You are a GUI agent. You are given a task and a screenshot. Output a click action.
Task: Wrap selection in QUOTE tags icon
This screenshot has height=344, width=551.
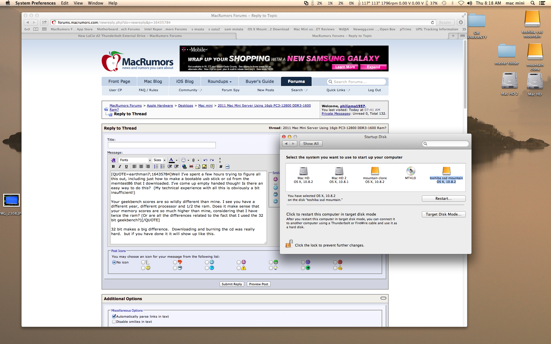(212, 167)
